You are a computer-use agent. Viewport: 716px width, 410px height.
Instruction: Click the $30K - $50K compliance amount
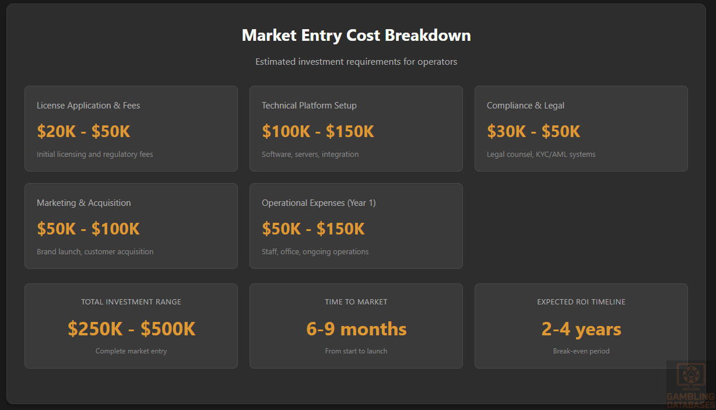[534, 131]
